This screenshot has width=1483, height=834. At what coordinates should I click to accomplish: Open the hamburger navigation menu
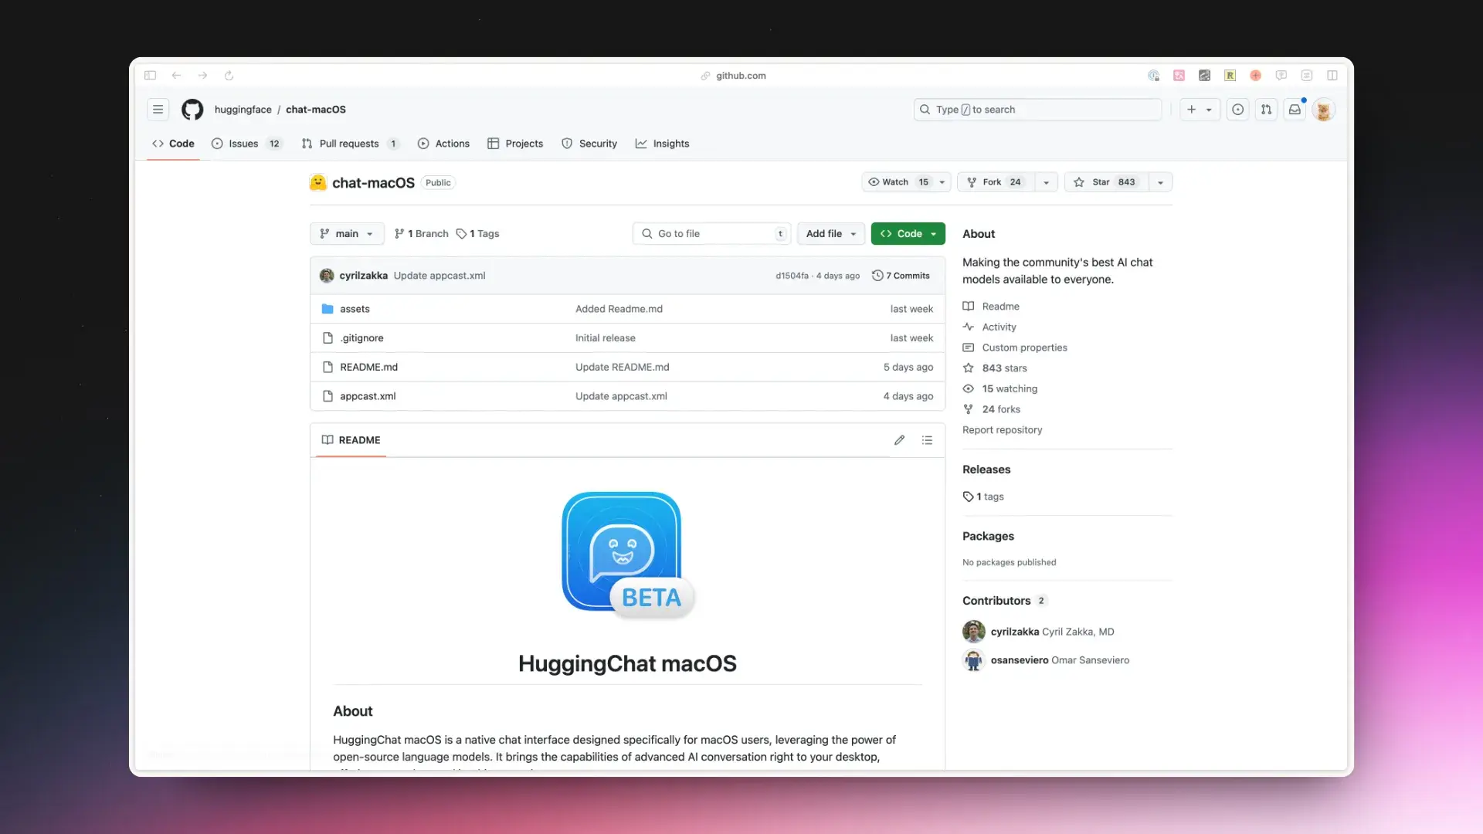pyautogui.click(x=158, y=110)
